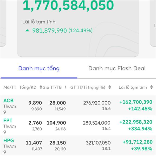Open FPT stock code
Viewport: 156px width, 156px height.
(x=8, y=120)
